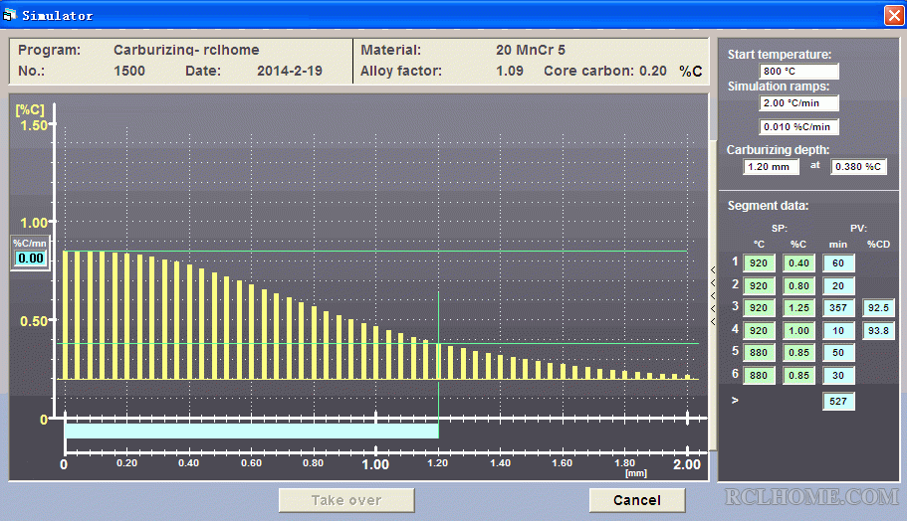Click the Core carbon: 0.20 text

pyautogui.click(x=605, y=71)
